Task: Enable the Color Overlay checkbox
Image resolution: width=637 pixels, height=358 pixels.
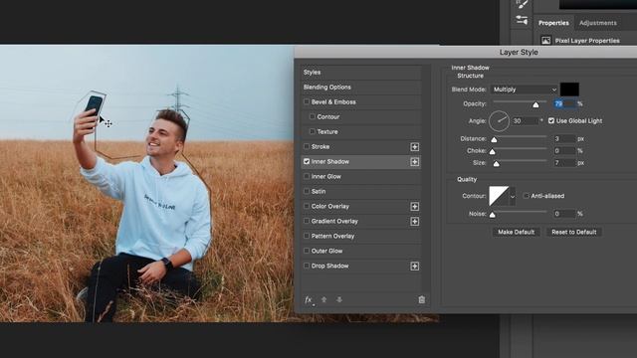Action: pos(307,206)
